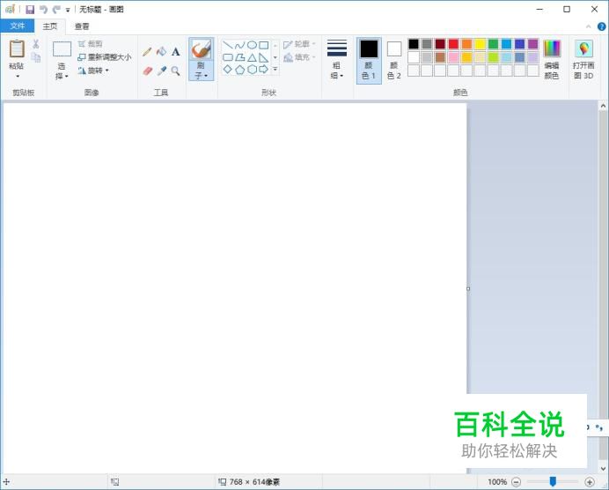Choose the hexagon shape
This screenshot has height=490, width=609.
[x=252, y=70]
